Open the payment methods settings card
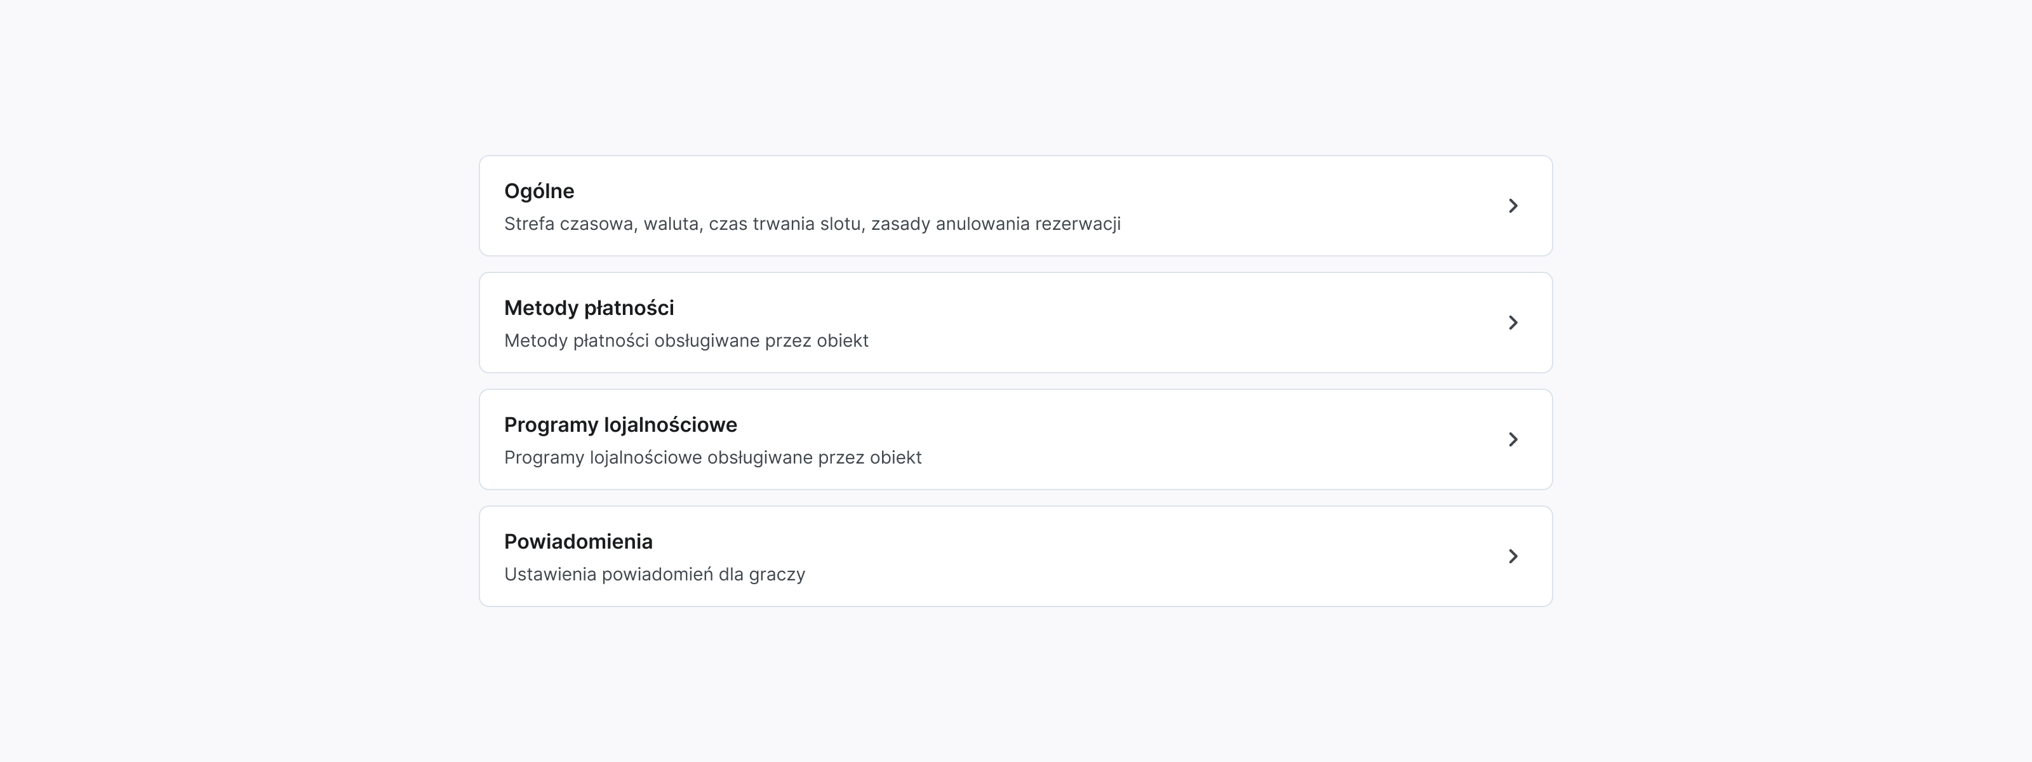The width and height of the screenshot is (2032, 762). (1015, 323)
